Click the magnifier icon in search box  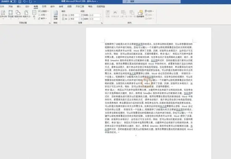click(x=126, y=2)
